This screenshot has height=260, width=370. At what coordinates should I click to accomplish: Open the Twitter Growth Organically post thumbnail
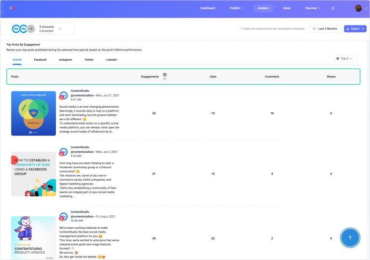coord(34,113)
